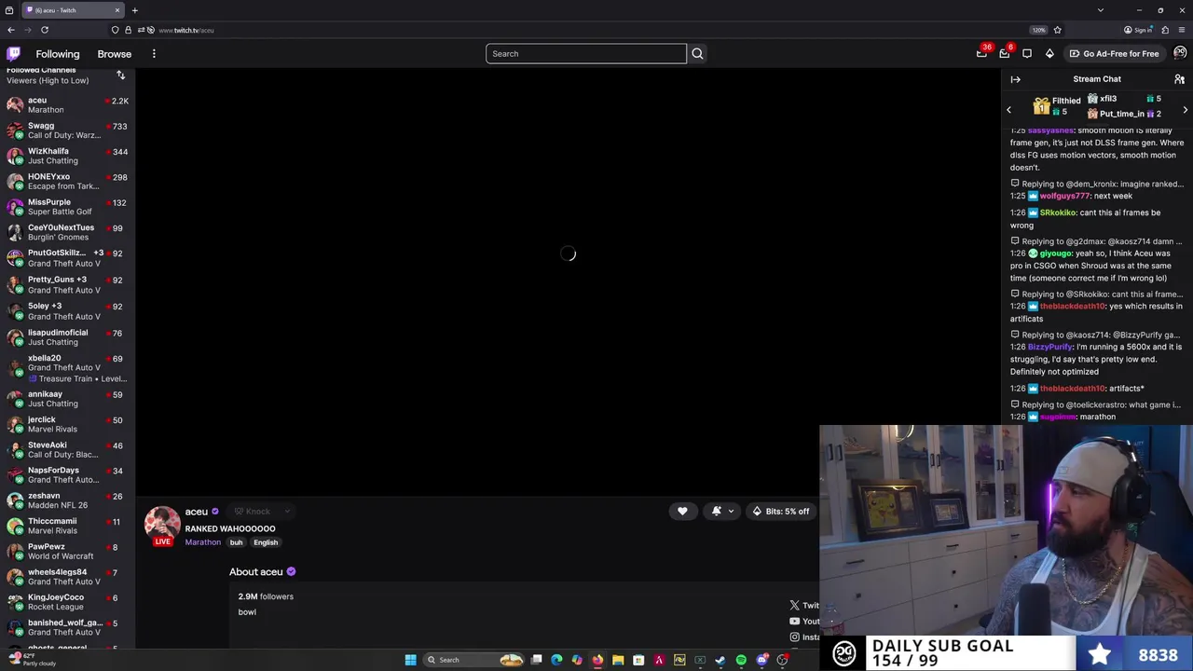
Task: Open the Bits 5% off button
Action: pyautogui.click(x=781, y=511)
